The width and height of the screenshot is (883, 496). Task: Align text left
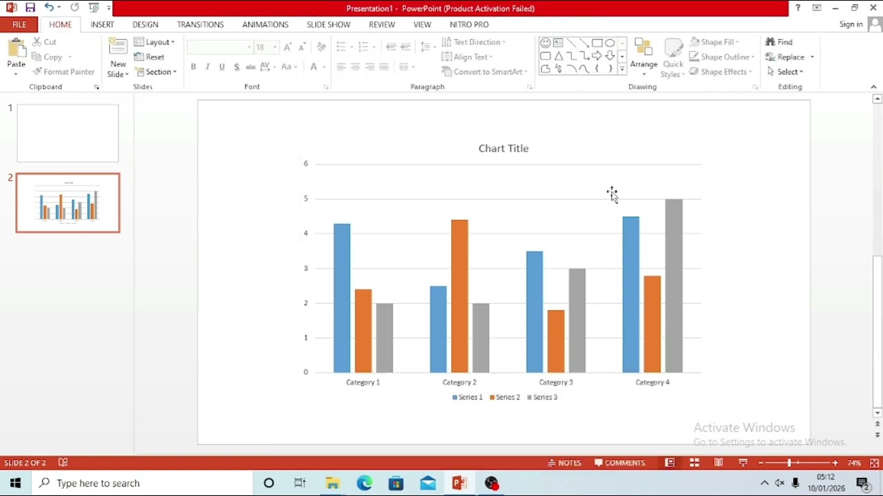(x=341, y=67)
